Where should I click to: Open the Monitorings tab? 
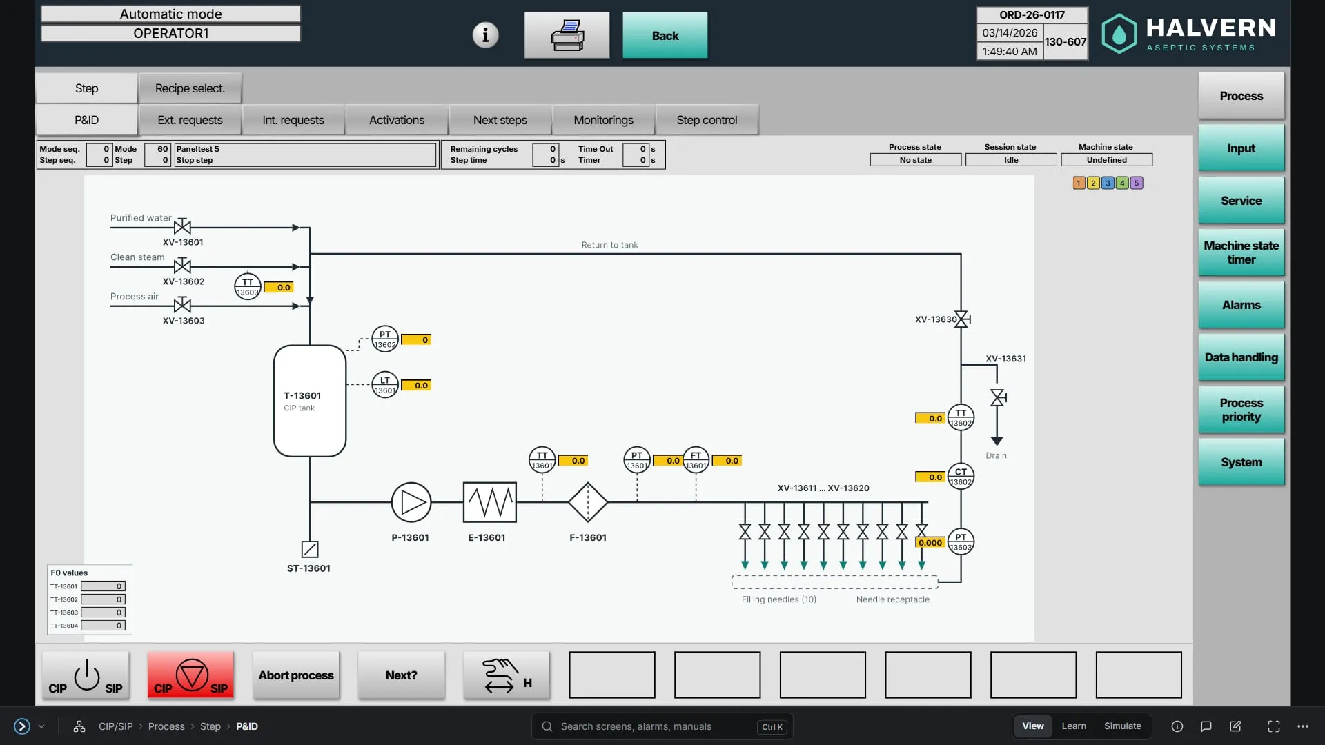603,120
